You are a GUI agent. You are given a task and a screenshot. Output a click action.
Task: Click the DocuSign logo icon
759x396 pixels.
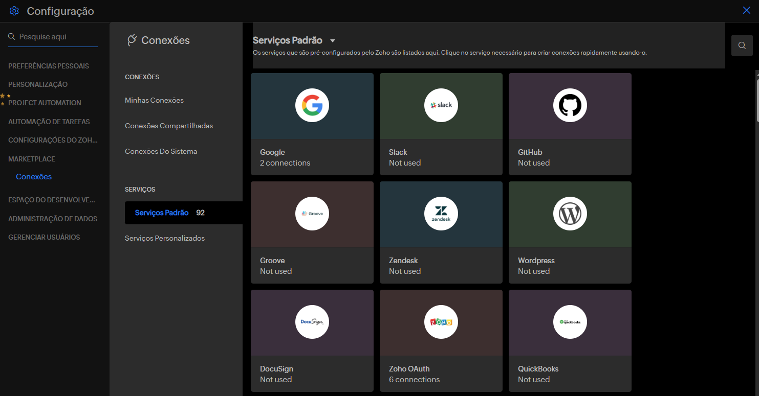[x=312, y=322]
